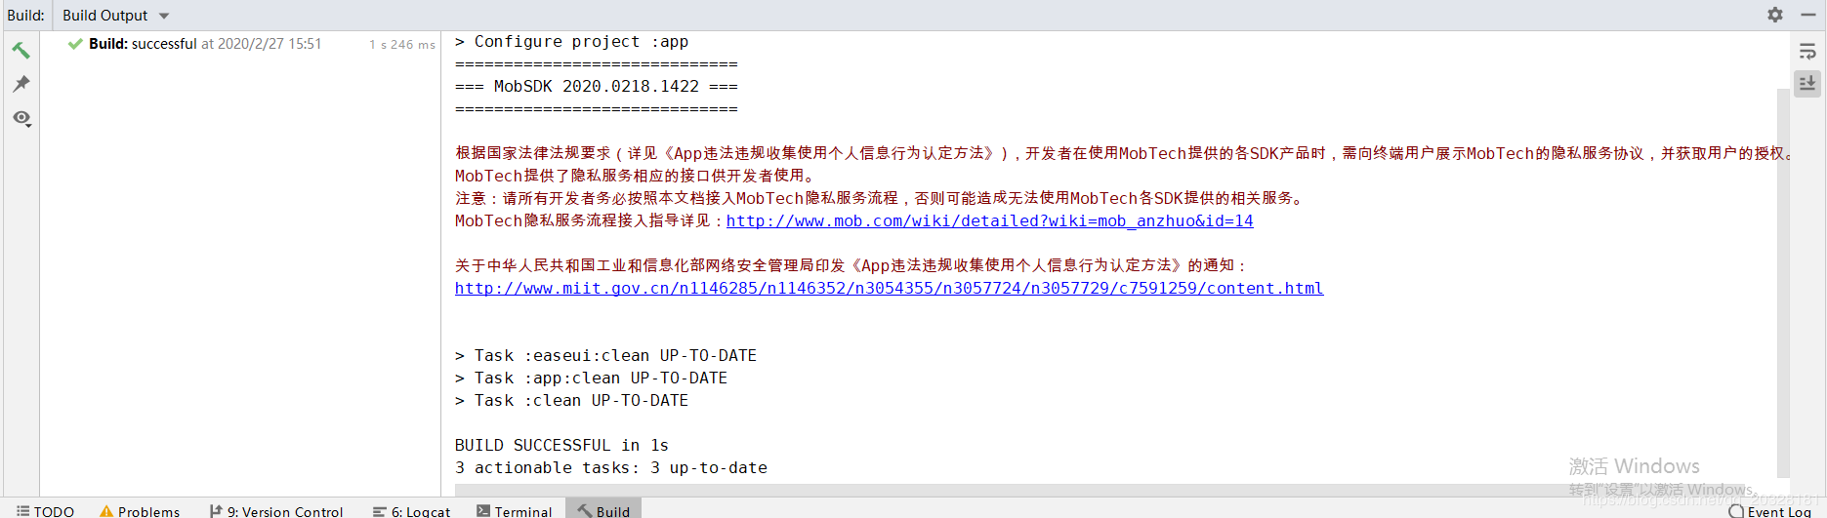Open the Event Log
The width and height of the screenshot is (1827, 518).
pyautogui.click(x=1769, y=511)
